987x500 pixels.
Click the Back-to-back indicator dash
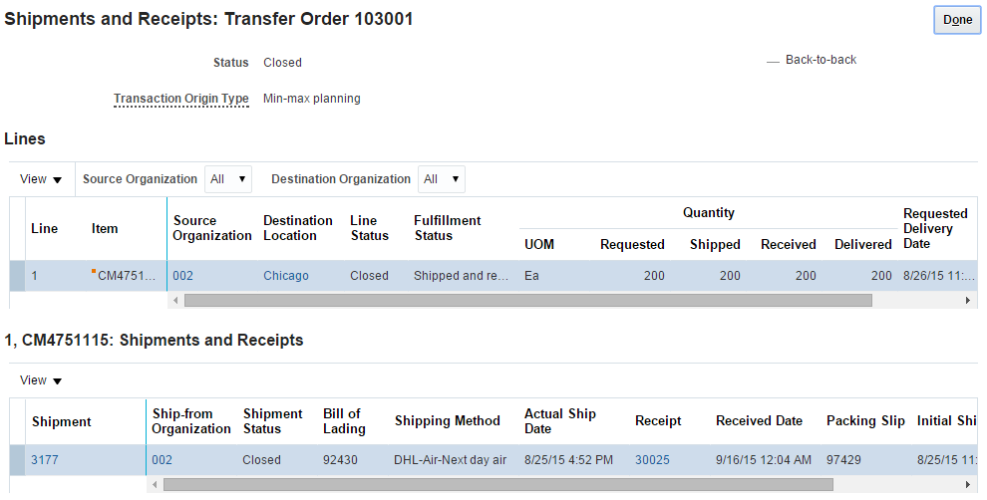(773, 61)
